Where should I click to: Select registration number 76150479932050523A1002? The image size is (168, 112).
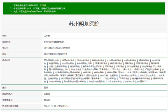(x=57, y=48)
